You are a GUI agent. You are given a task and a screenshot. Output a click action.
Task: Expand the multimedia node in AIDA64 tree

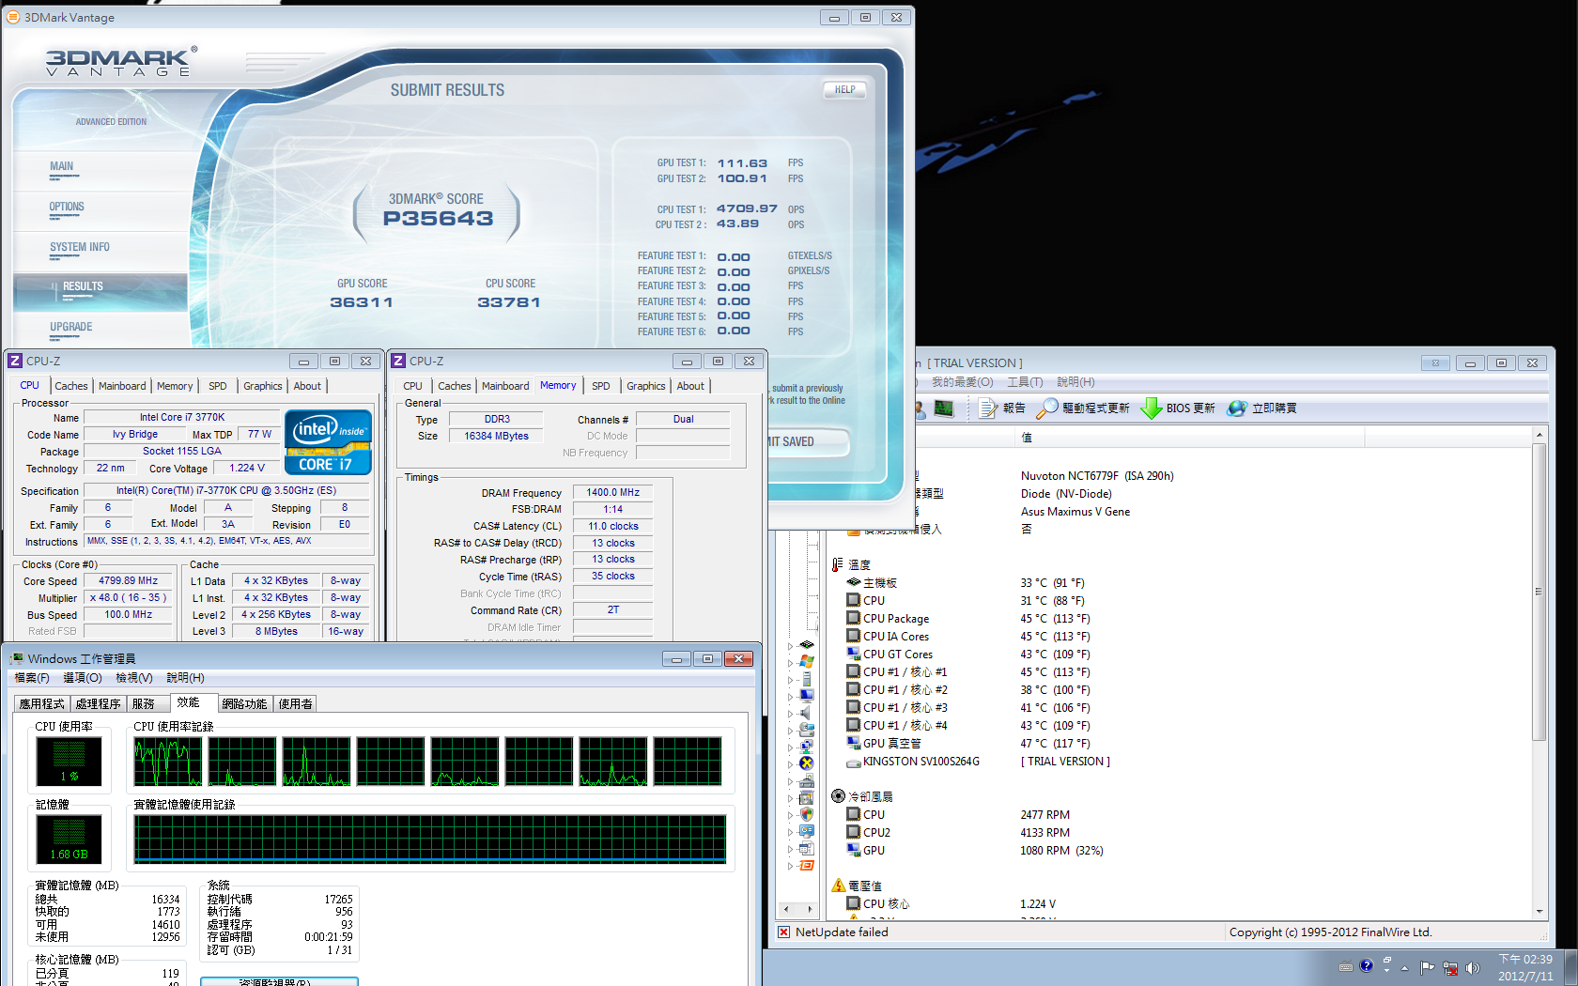(x=790, y=713)
